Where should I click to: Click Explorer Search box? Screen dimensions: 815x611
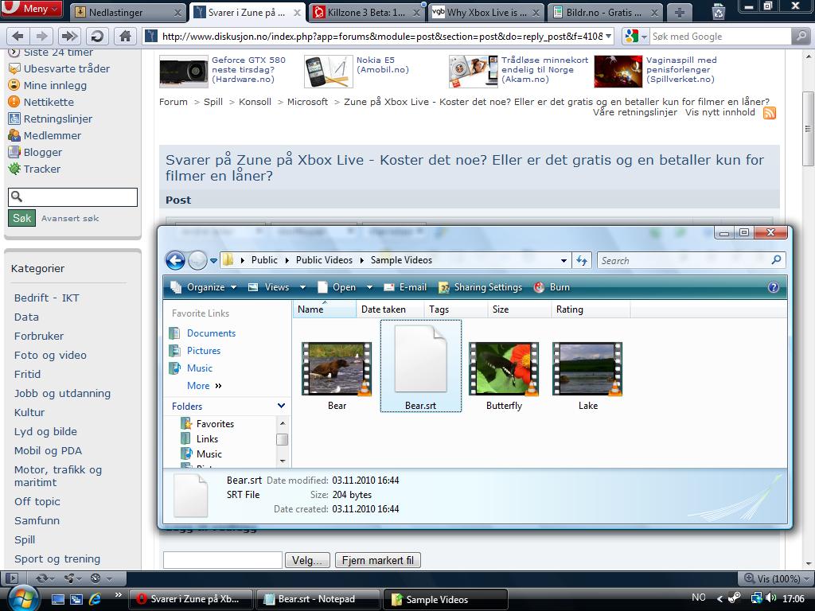692,260
